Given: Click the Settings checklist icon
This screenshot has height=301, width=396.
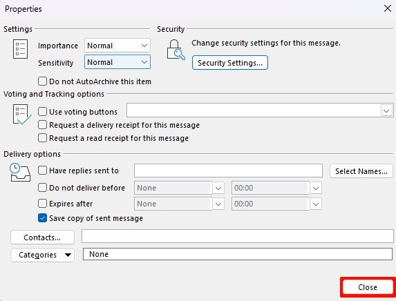Looking at the screenshot, I should pyautogui.click(x=20, y=49).
